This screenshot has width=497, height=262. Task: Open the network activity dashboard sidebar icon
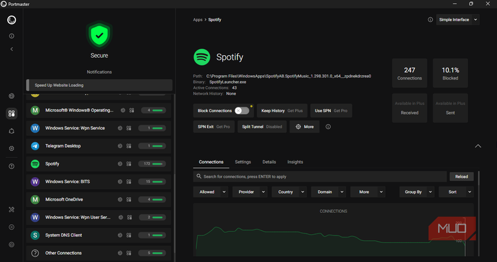(11, 96)
